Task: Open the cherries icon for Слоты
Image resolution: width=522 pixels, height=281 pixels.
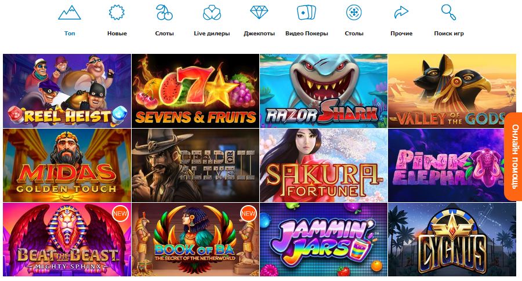Action: click(x=165, y=13)
